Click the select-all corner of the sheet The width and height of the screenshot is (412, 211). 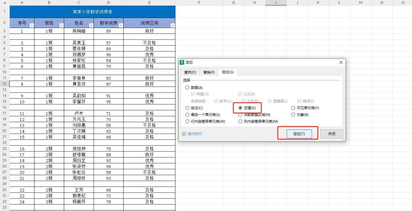pyautogui.click(x=5, y=3)
